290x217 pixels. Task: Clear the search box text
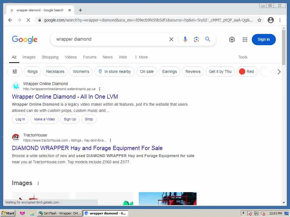171,39
